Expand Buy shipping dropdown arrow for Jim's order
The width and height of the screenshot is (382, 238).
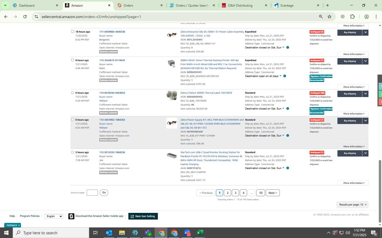[x=366, y=153]
